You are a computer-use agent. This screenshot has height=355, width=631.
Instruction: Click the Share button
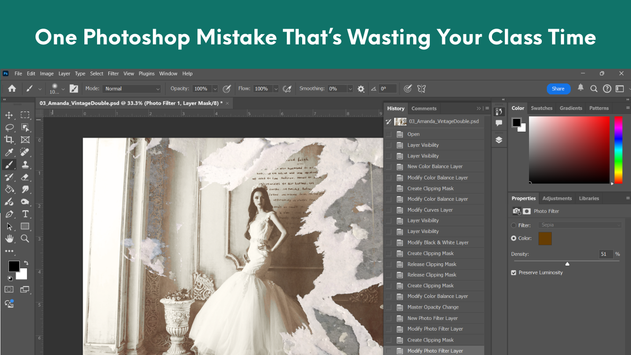point(558,89)
